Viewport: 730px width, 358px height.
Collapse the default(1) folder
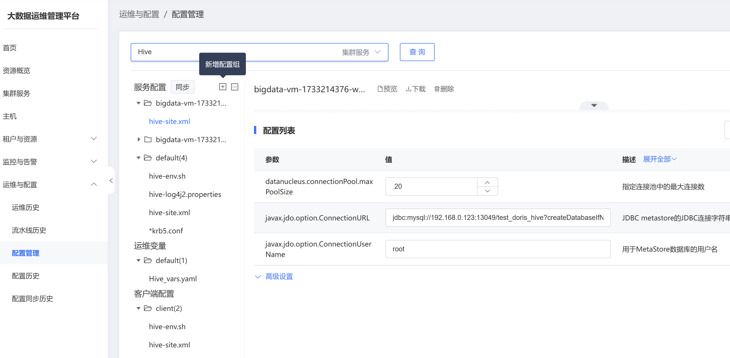[x=139, y=260]
